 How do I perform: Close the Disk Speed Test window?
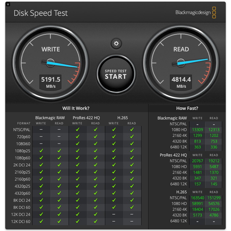point(8,4)
